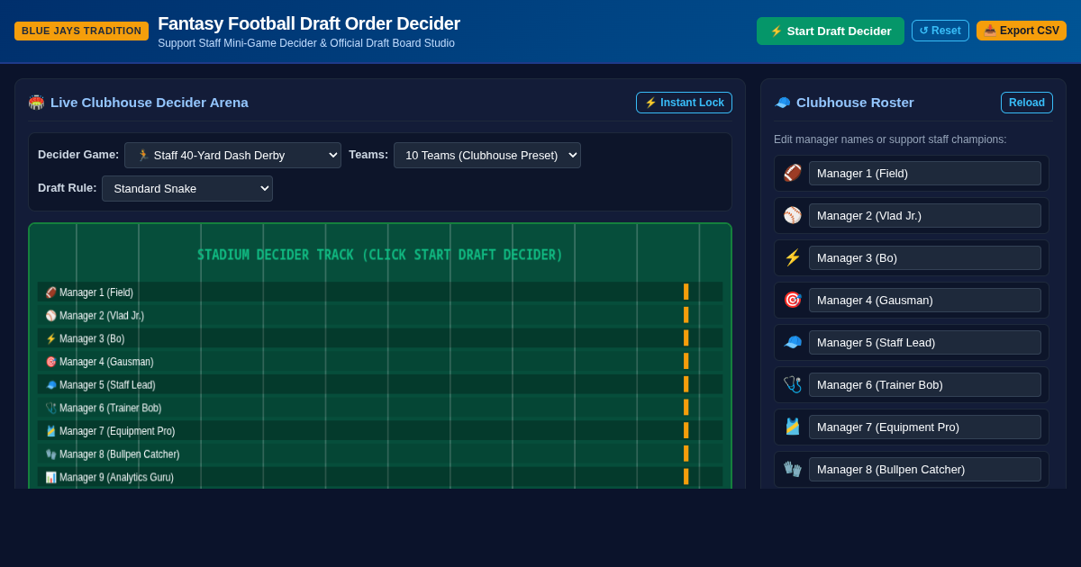This screenshot has width=1081, height=567.
Task: Click the Blue Jays Tradition badge
Action: (81, 31)
